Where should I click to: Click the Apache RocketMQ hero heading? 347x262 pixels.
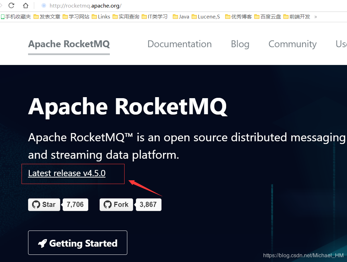pyautogui.click(x=128, y=107)
